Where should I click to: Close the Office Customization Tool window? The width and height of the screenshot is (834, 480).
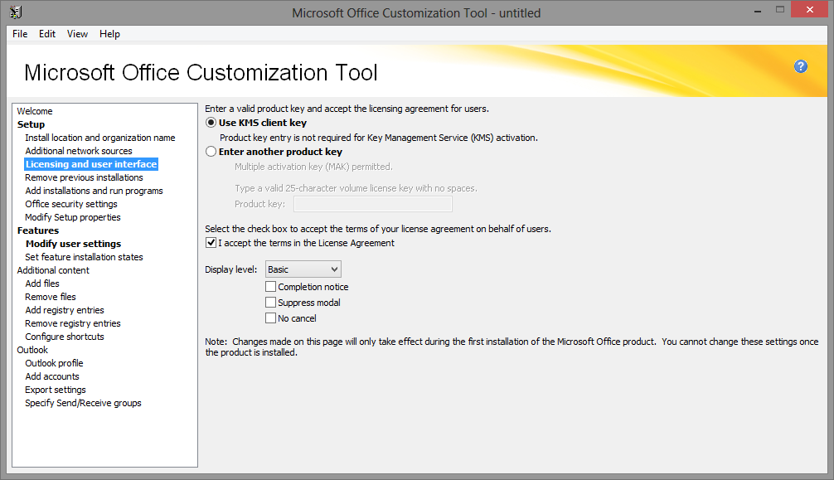809,10
